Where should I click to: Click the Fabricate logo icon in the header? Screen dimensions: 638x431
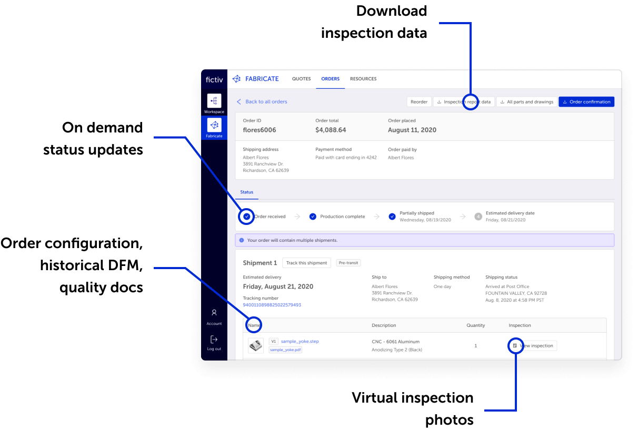point(236,78)
